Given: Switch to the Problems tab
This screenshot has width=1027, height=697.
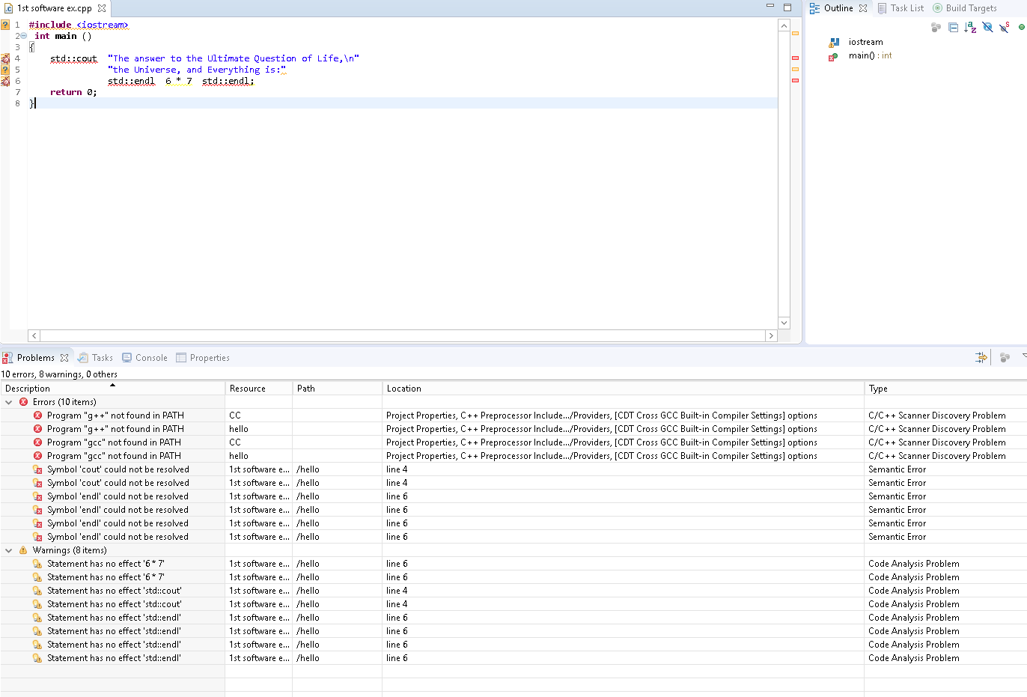Looking at the screenshot, I should point(35,358).
